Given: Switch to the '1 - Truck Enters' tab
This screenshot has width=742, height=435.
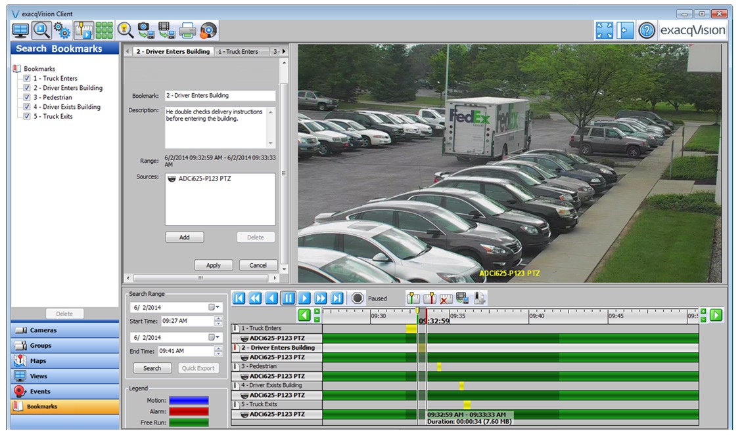Looking at the screenshot, I should click(238, 51).
